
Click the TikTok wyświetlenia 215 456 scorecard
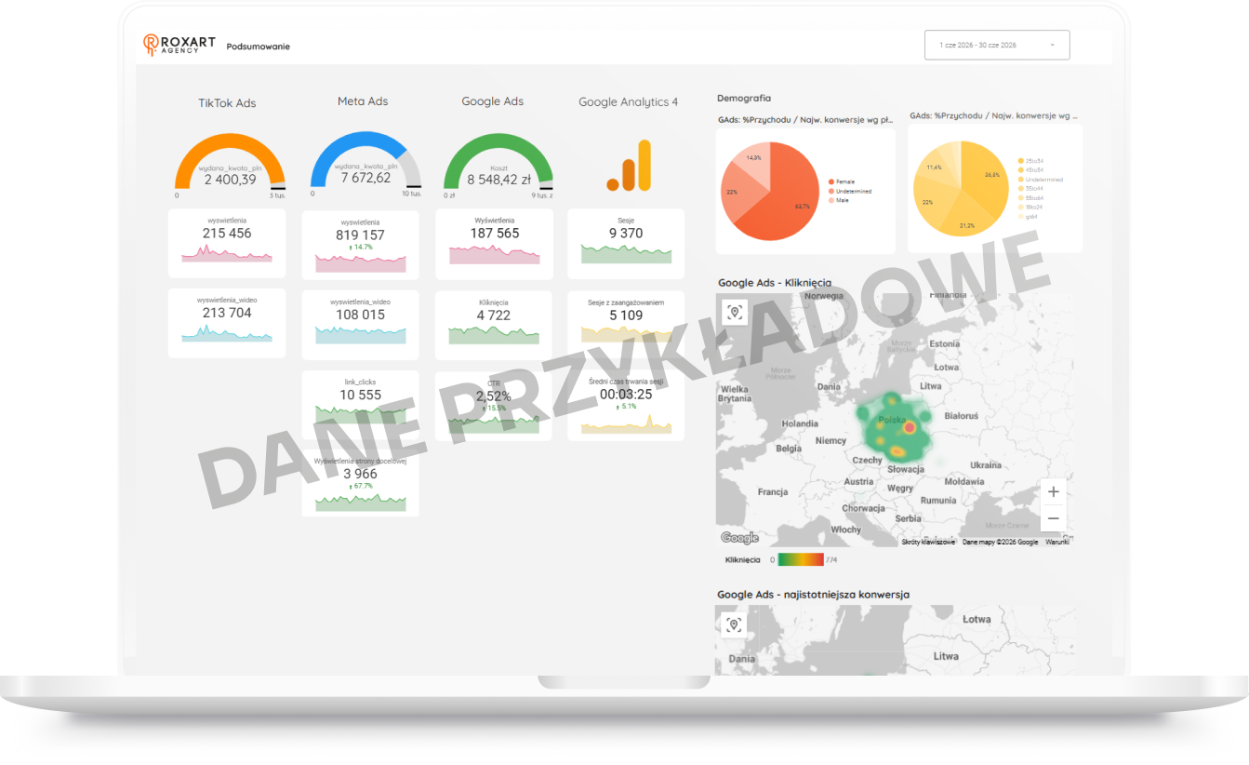227,243
